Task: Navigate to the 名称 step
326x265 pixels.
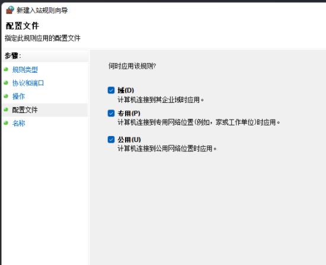Action: (x=18, y=123)
